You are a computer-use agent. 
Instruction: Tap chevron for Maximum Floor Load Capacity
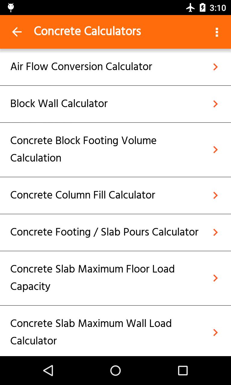[x=215, y=278]
